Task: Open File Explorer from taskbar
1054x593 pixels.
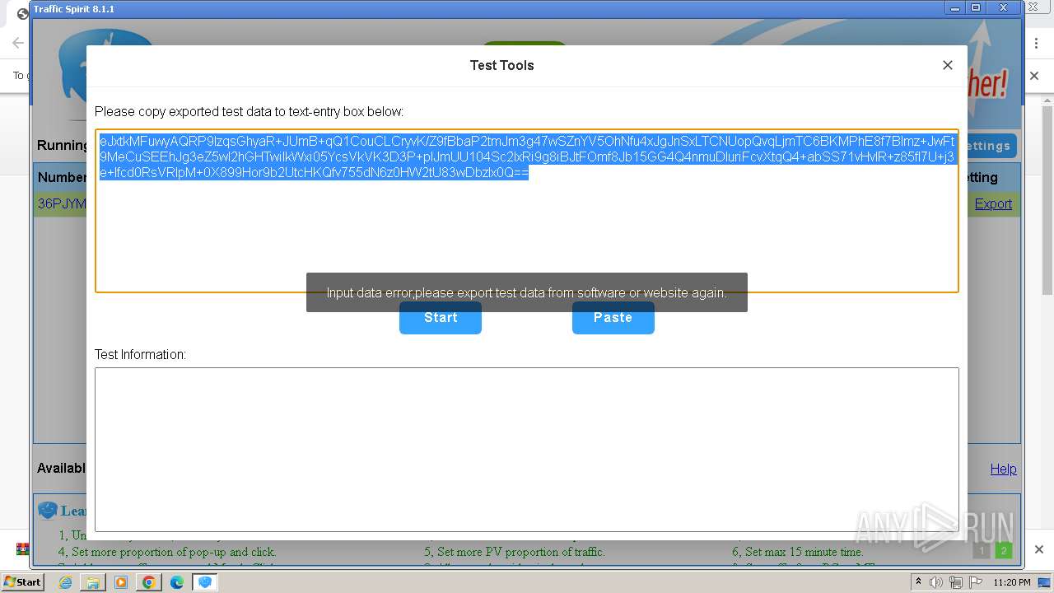Action: [x=93, y=582]
